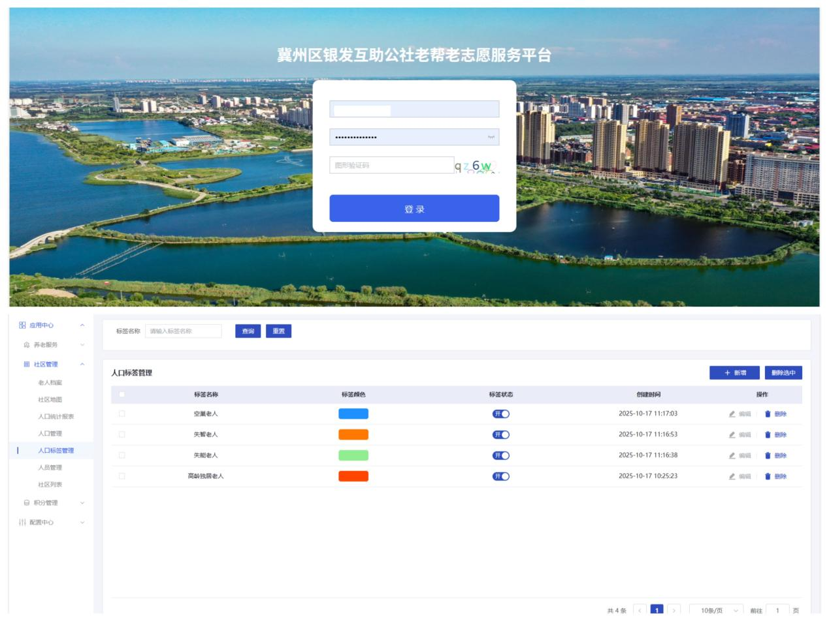
Task: Click the 删除选中 button
Action: 783,372
